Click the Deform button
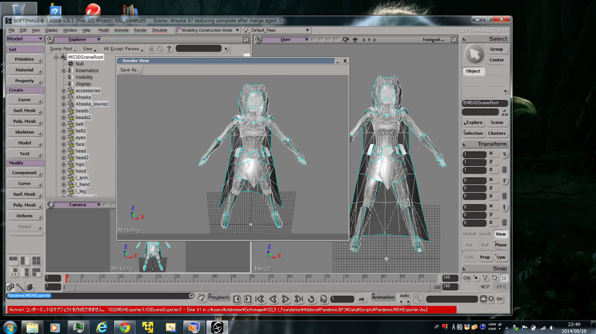This screenshot has width=596, height=334. click(24, 216)
